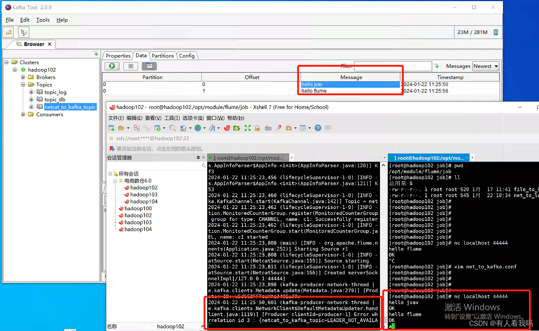Open Kafka Tool Edit menu
The height and width of the screenshot is (331, 539).
pos(25,20)
